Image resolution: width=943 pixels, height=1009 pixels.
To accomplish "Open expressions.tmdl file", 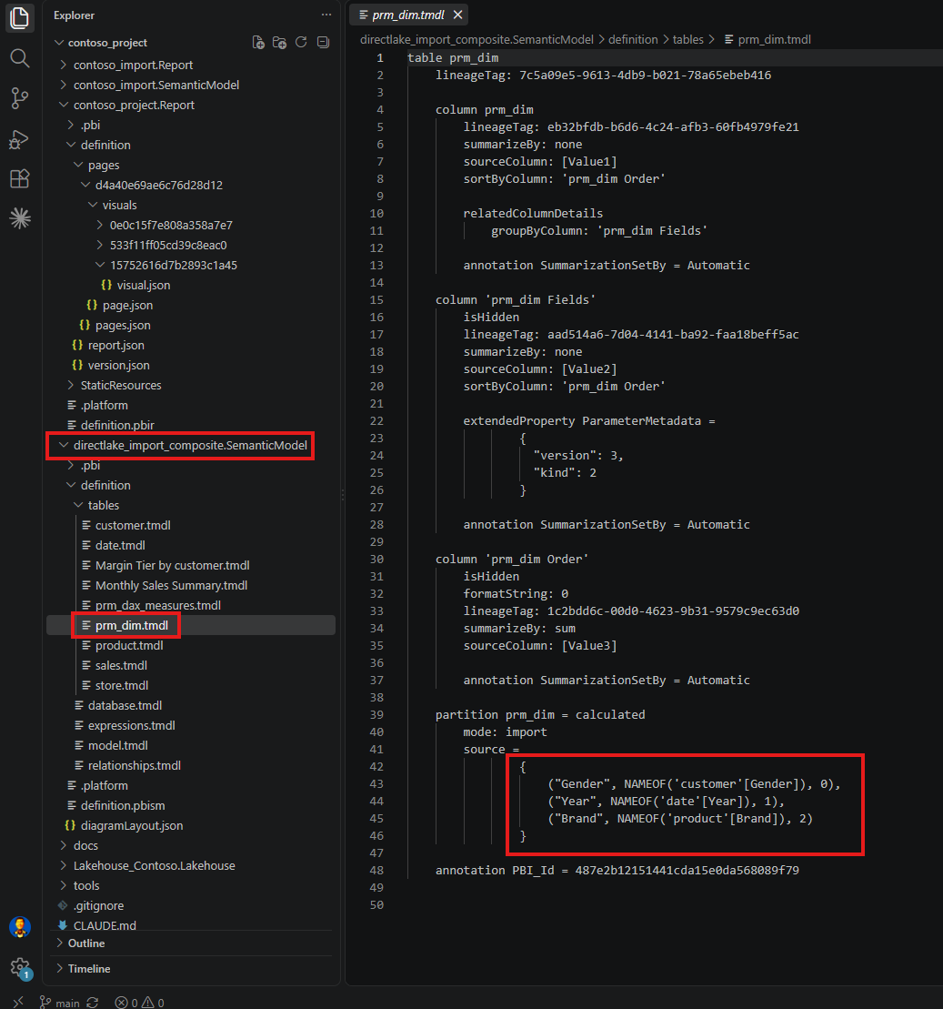I will [131, 725].
